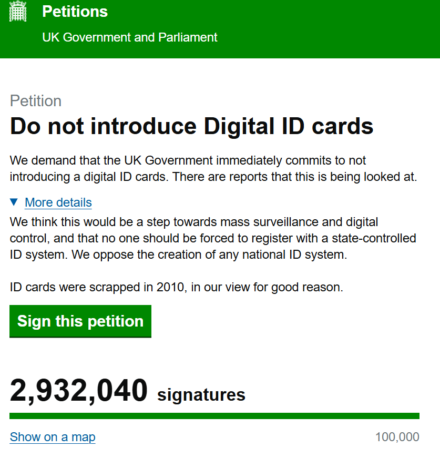Select the 2,932,040 signature count
Viewport: 440px width, 458px height.
click(79, 391)
